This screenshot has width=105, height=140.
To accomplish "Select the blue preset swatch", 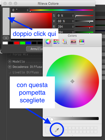I will pyautogui.click(x=28, y=43).
